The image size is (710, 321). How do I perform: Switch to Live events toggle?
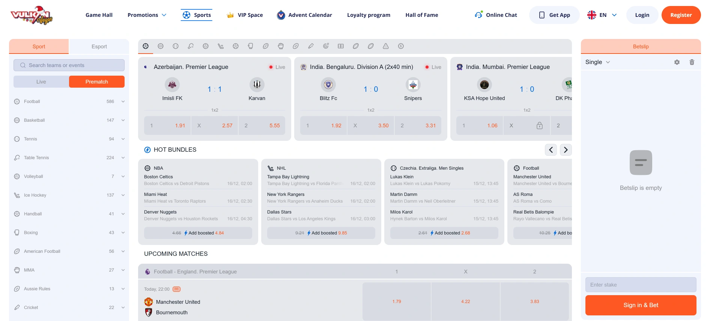(41, 82)
